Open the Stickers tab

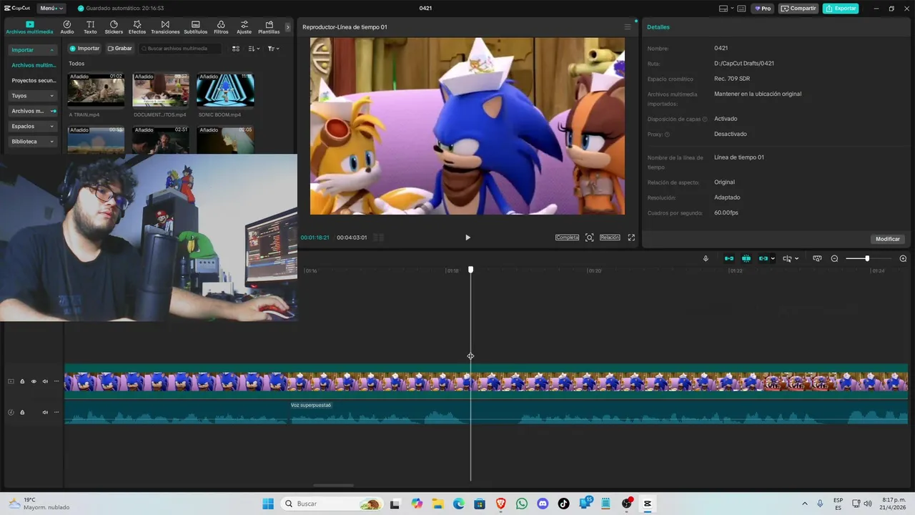point(114,27)
